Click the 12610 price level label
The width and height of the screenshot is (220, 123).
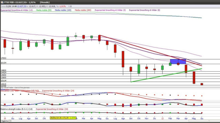pyautogui.click(x=3, y=84)
